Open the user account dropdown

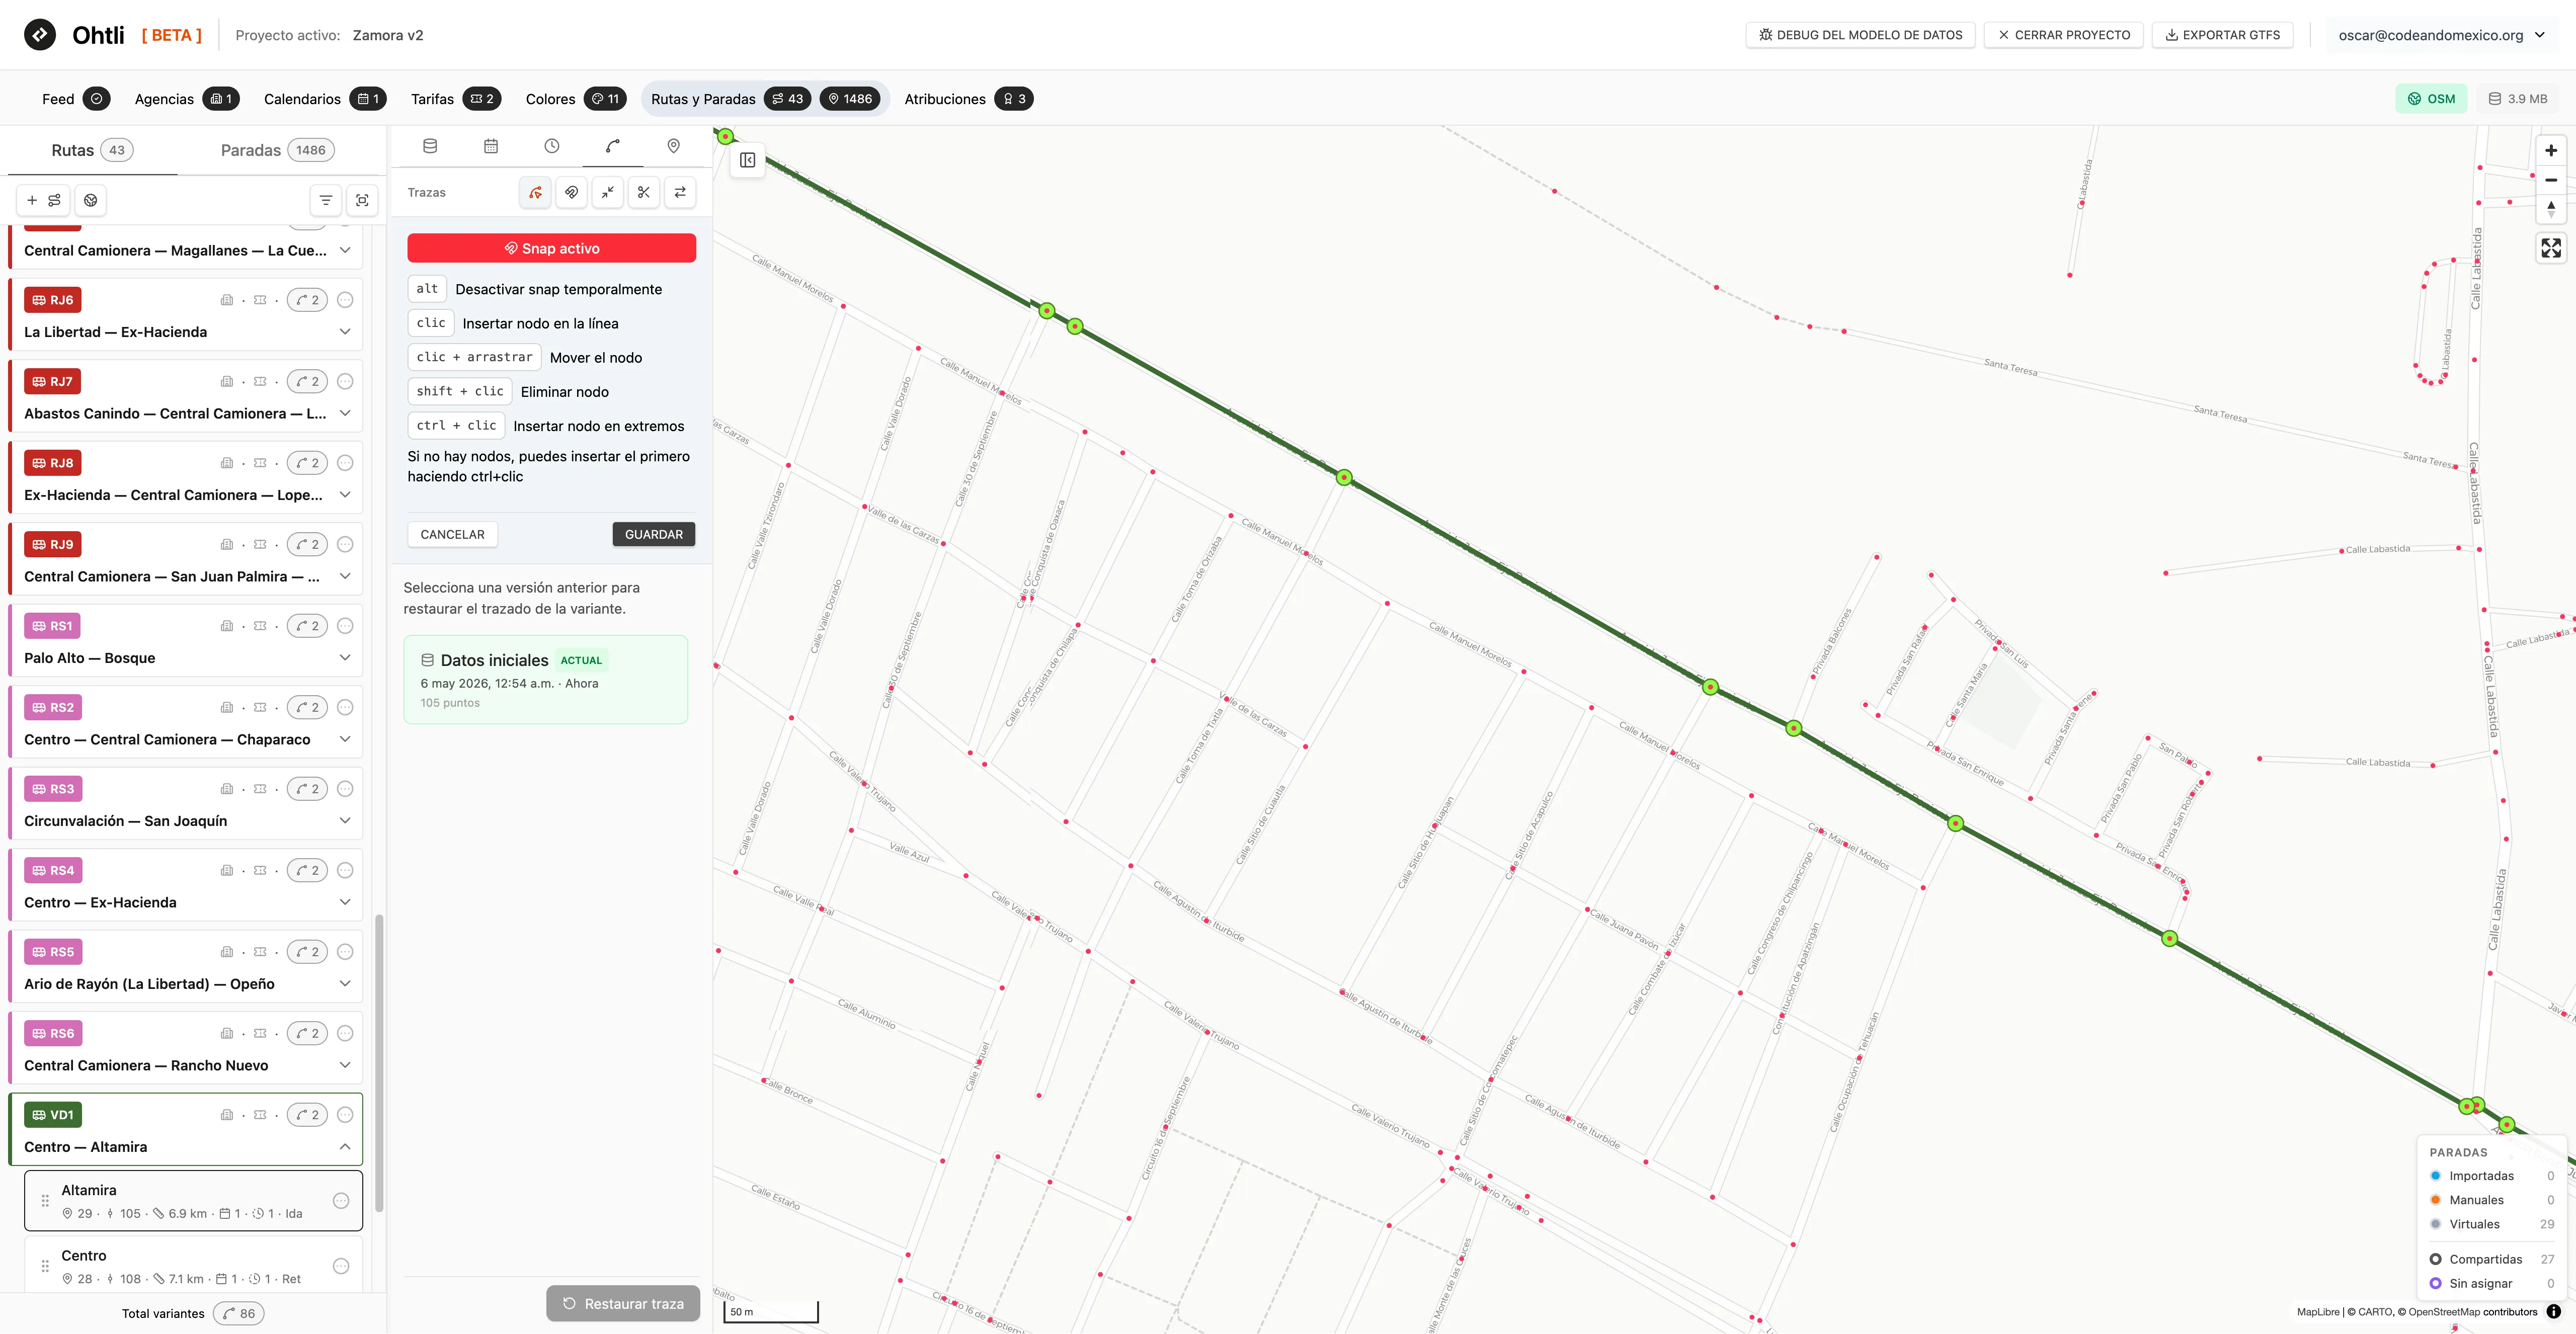(2441, 35)
